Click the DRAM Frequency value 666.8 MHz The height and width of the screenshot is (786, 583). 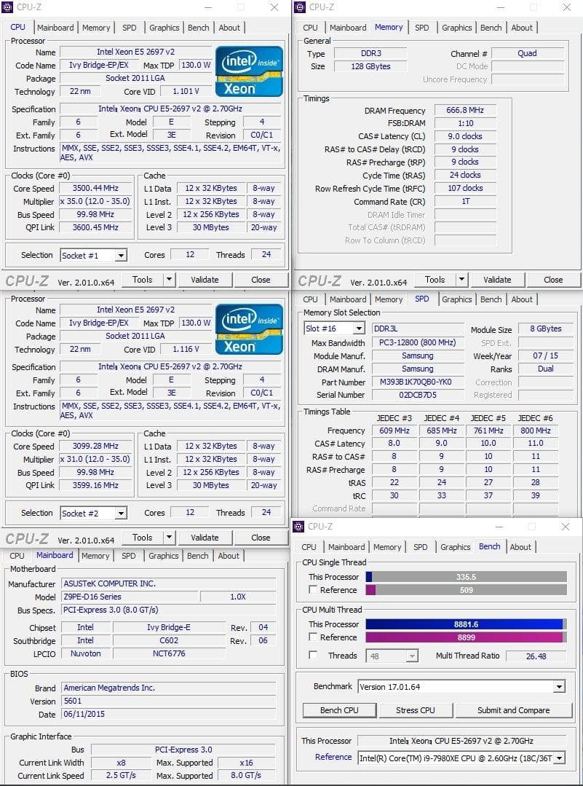tap(465, 110)
